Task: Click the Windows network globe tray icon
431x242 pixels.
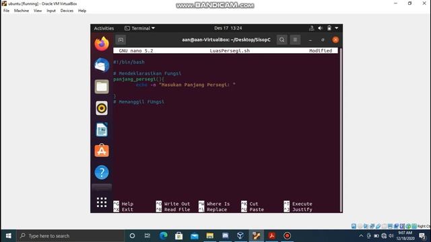Action: [384, 236]
